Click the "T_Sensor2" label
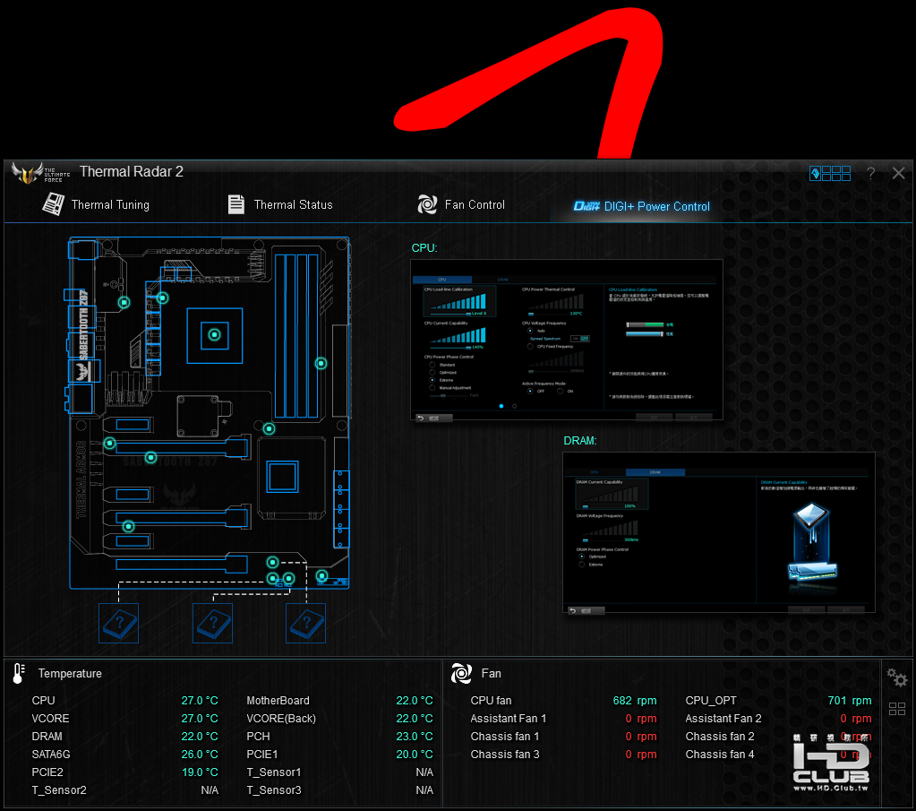Screen dimensions: 916x811 coord(59,790)
